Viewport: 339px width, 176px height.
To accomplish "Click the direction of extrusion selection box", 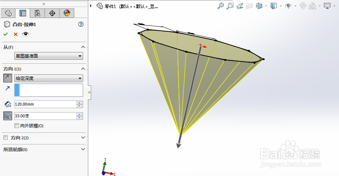I will click(x=49, y=90).
